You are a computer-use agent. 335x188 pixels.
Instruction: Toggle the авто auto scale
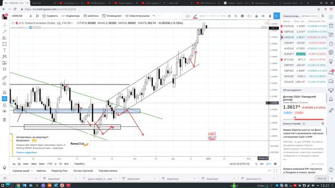269,164
